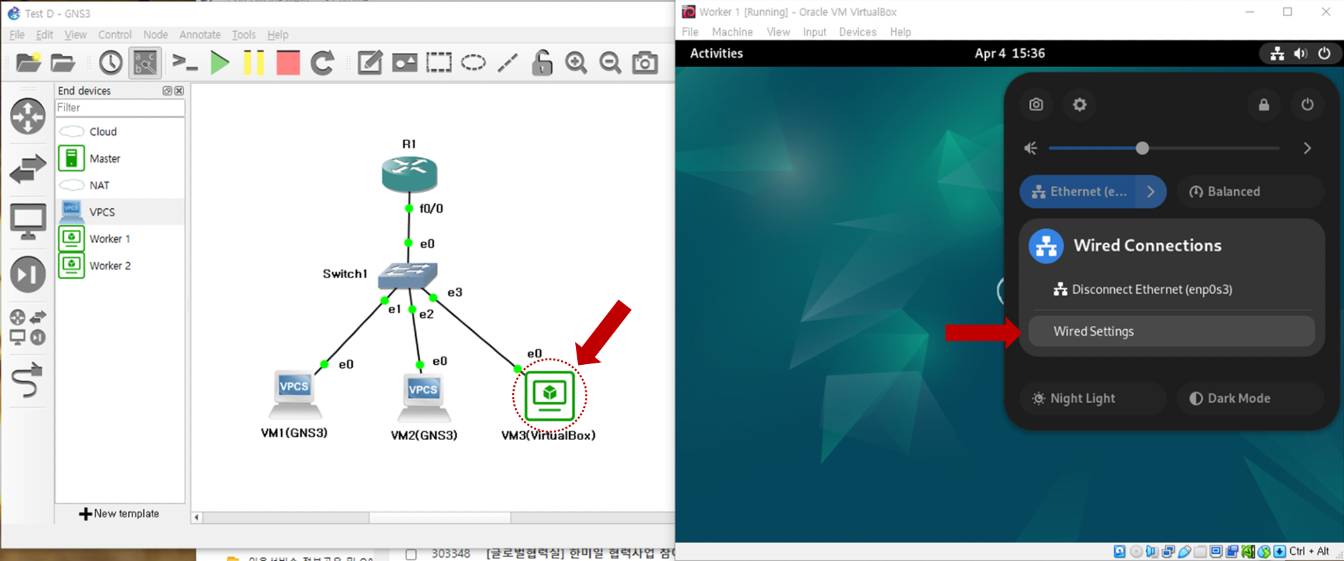Adjust the volume slider
The height and width of the screenshot is (561, 1344).
click(1165, 148)
